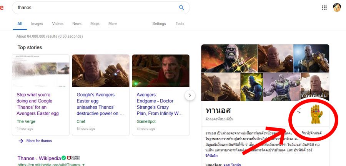Click the top stories next arrow
Image resolution: width=346 pixels, height=166 pixels.
click(190, 96)
